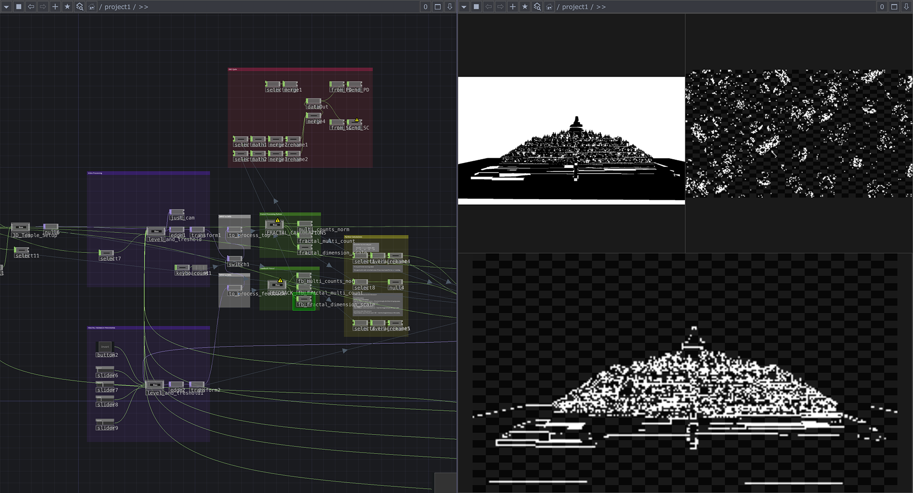Click project1 in the left pane path

(117, 7)
